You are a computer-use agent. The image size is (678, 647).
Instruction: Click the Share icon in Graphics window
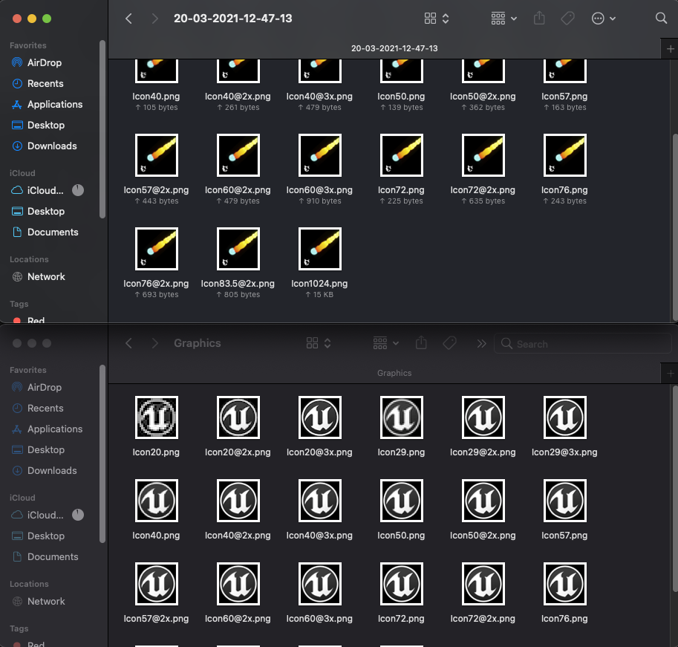(x=421, y=343)
